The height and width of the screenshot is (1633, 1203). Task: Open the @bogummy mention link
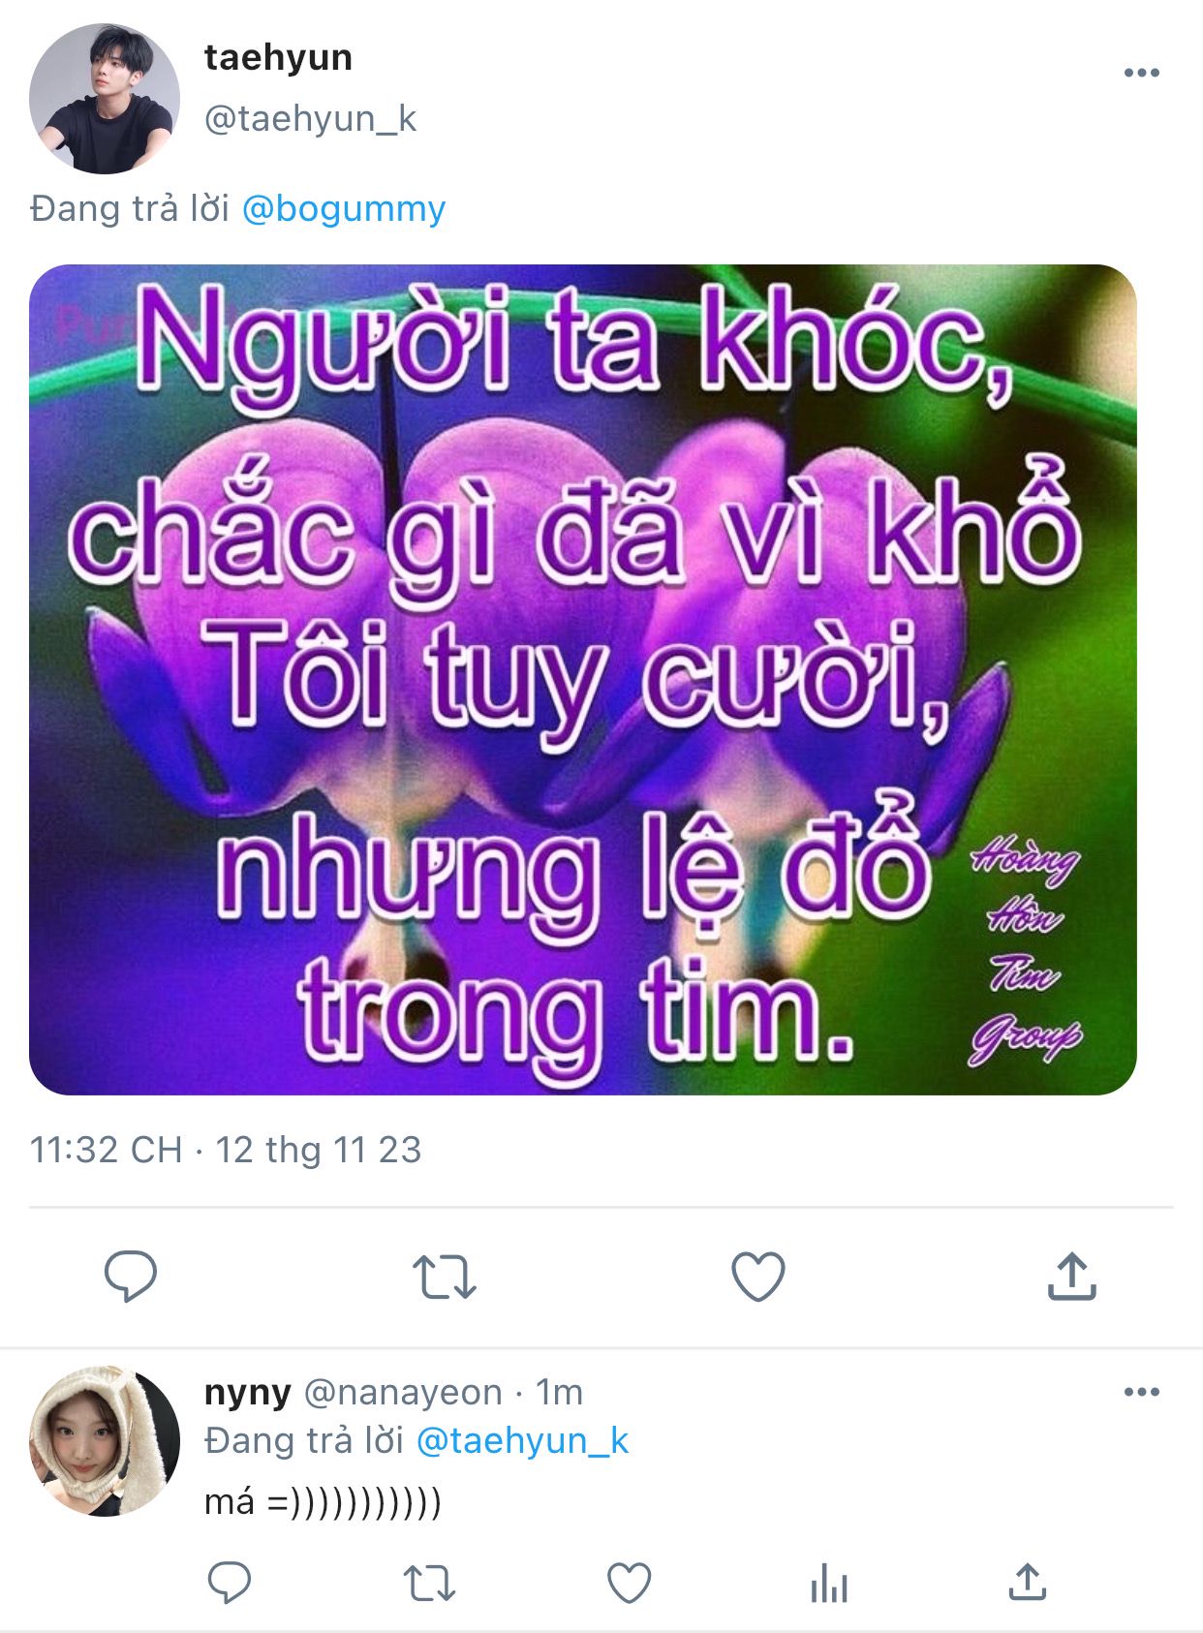[x=343, y=208]
